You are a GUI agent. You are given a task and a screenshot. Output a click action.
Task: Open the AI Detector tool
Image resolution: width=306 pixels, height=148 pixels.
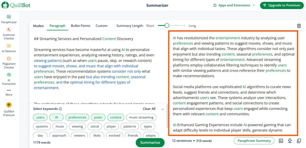click(9, 48)
